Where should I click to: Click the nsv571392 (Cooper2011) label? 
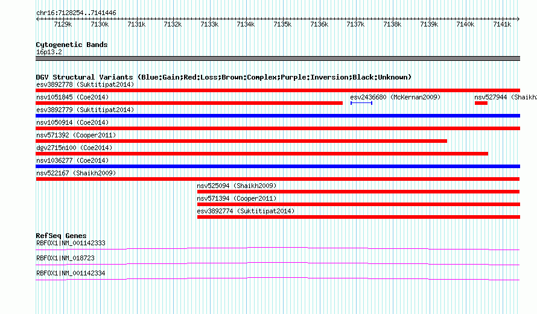click(76, 135)
